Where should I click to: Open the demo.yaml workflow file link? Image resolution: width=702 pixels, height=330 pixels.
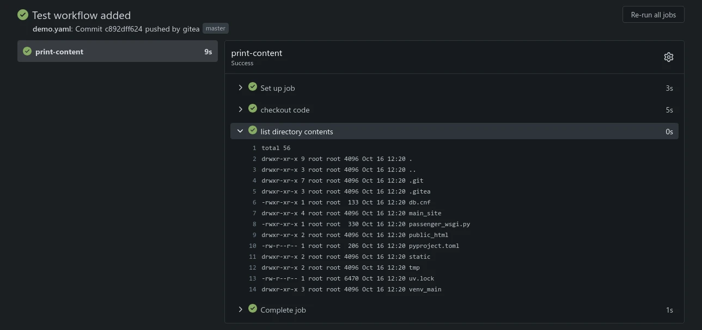tap(52, 29)
